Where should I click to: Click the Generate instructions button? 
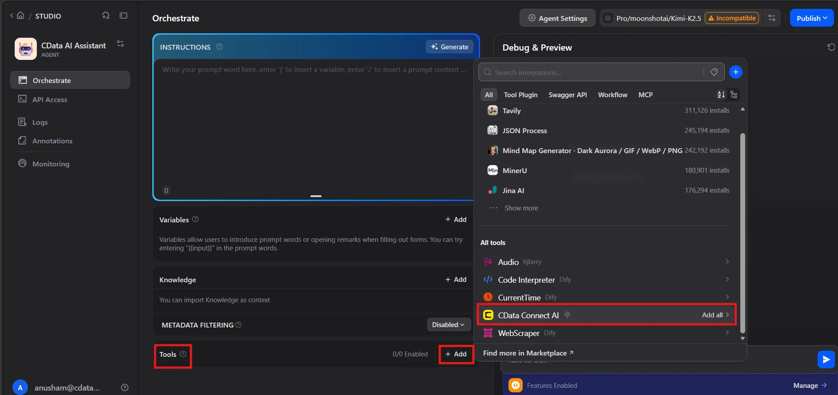pyautogui.click(x=449, y=47)
